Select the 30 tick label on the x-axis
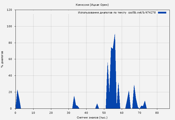This screenshot has height=120, width=175. [x=69, y=112]
